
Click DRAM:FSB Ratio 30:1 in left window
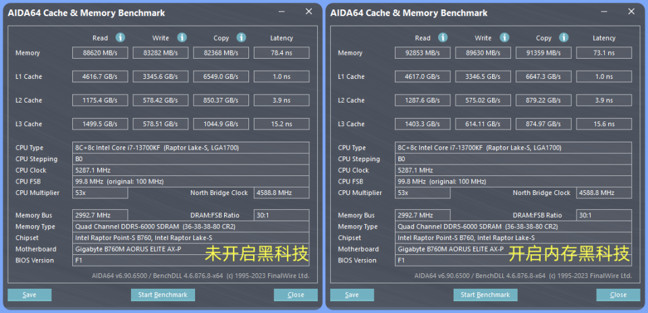click(x=281, y=215)
